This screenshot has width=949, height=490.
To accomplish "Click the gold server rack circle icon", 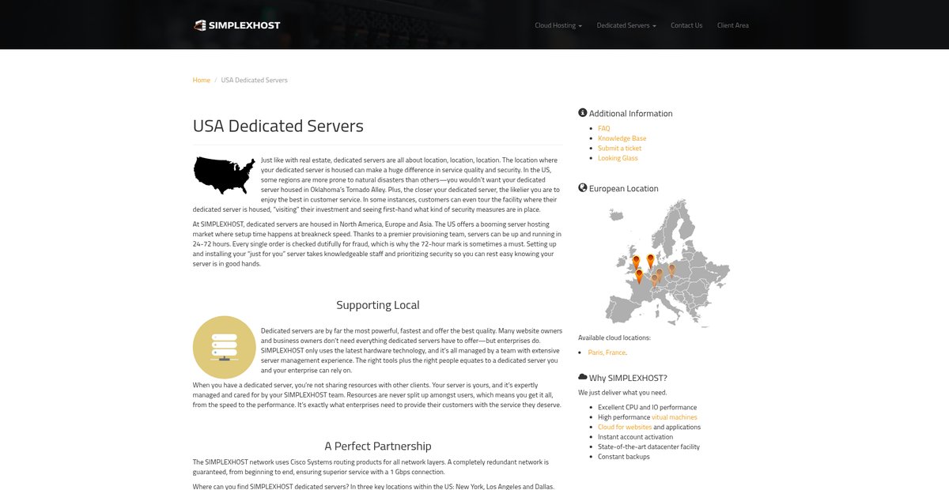I will pyautogui.click(x=224, y=347).
